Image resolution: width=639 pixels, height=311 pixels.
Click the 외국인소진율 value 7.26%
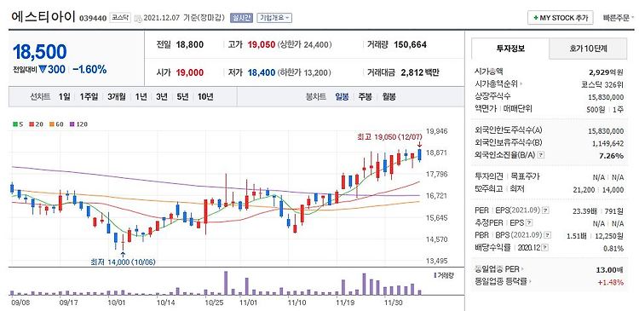(x=612, y=156)
